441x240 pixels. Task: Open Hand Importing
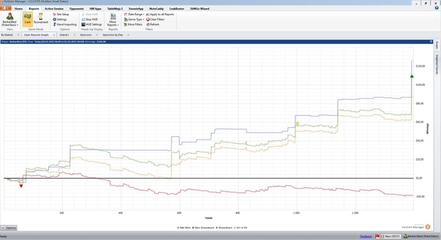(65, 25)
